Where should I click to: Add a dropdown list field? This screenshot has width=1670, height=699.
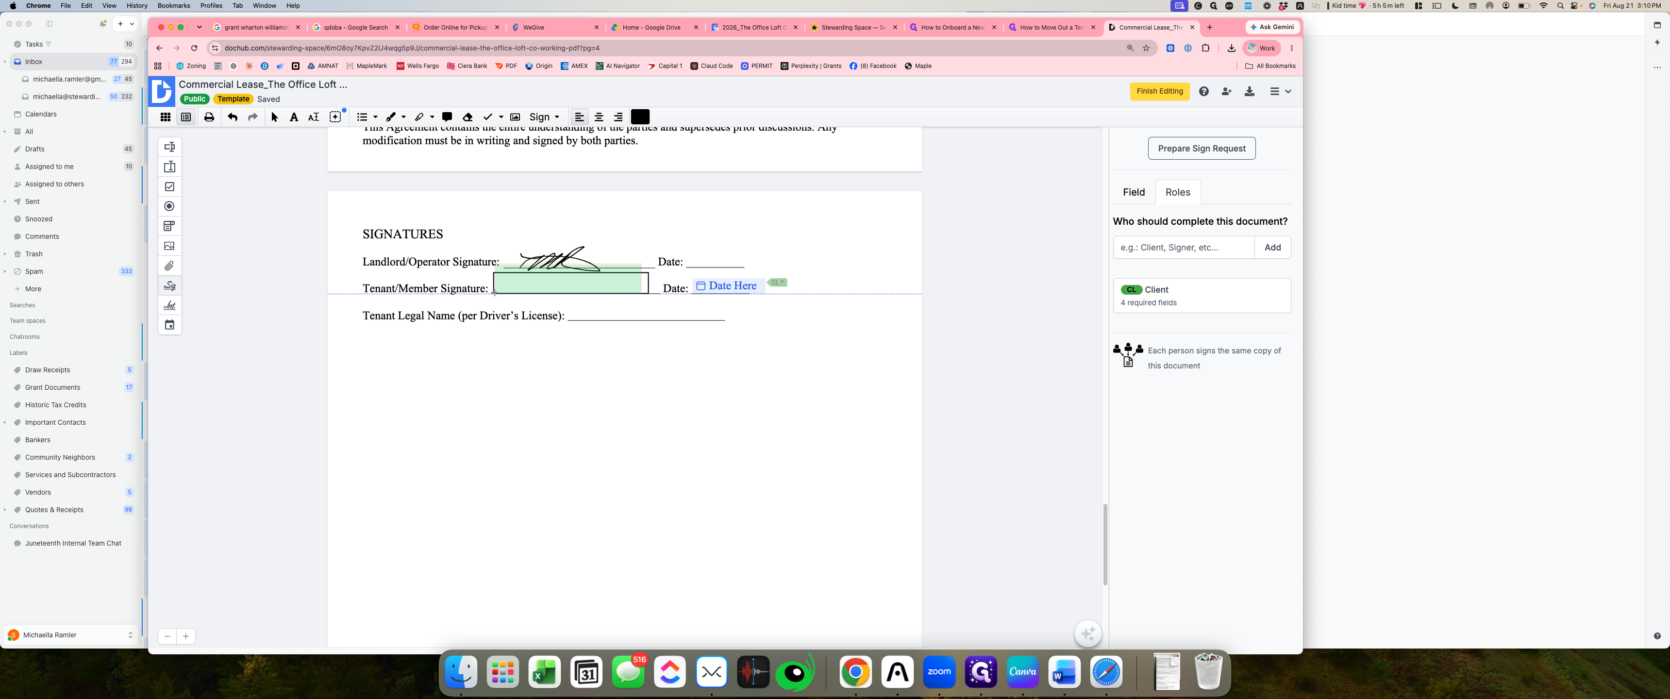tap(169, 226)
